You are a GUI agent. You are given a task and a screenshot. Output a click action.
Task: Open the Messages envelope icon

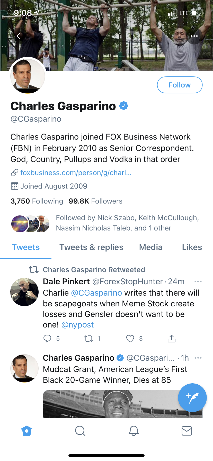click(187, 431)
